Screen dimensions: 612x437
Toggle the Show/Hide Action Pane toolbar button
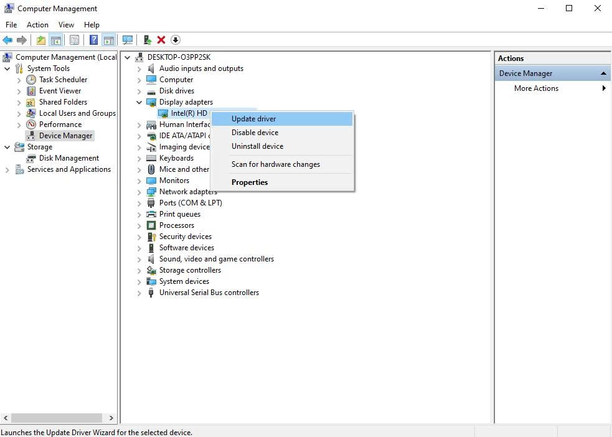click(108, 40)
